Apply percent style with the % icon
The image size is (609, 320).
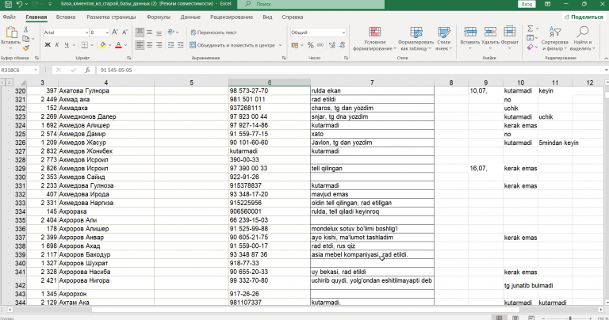[x=310, y=45]
